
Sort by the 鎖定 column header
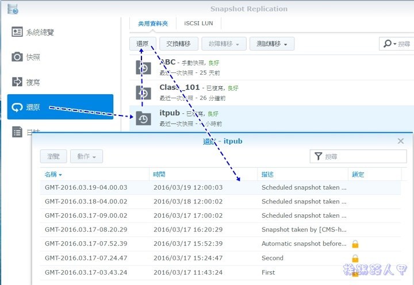pyautogui.click(x=375, y=175)
